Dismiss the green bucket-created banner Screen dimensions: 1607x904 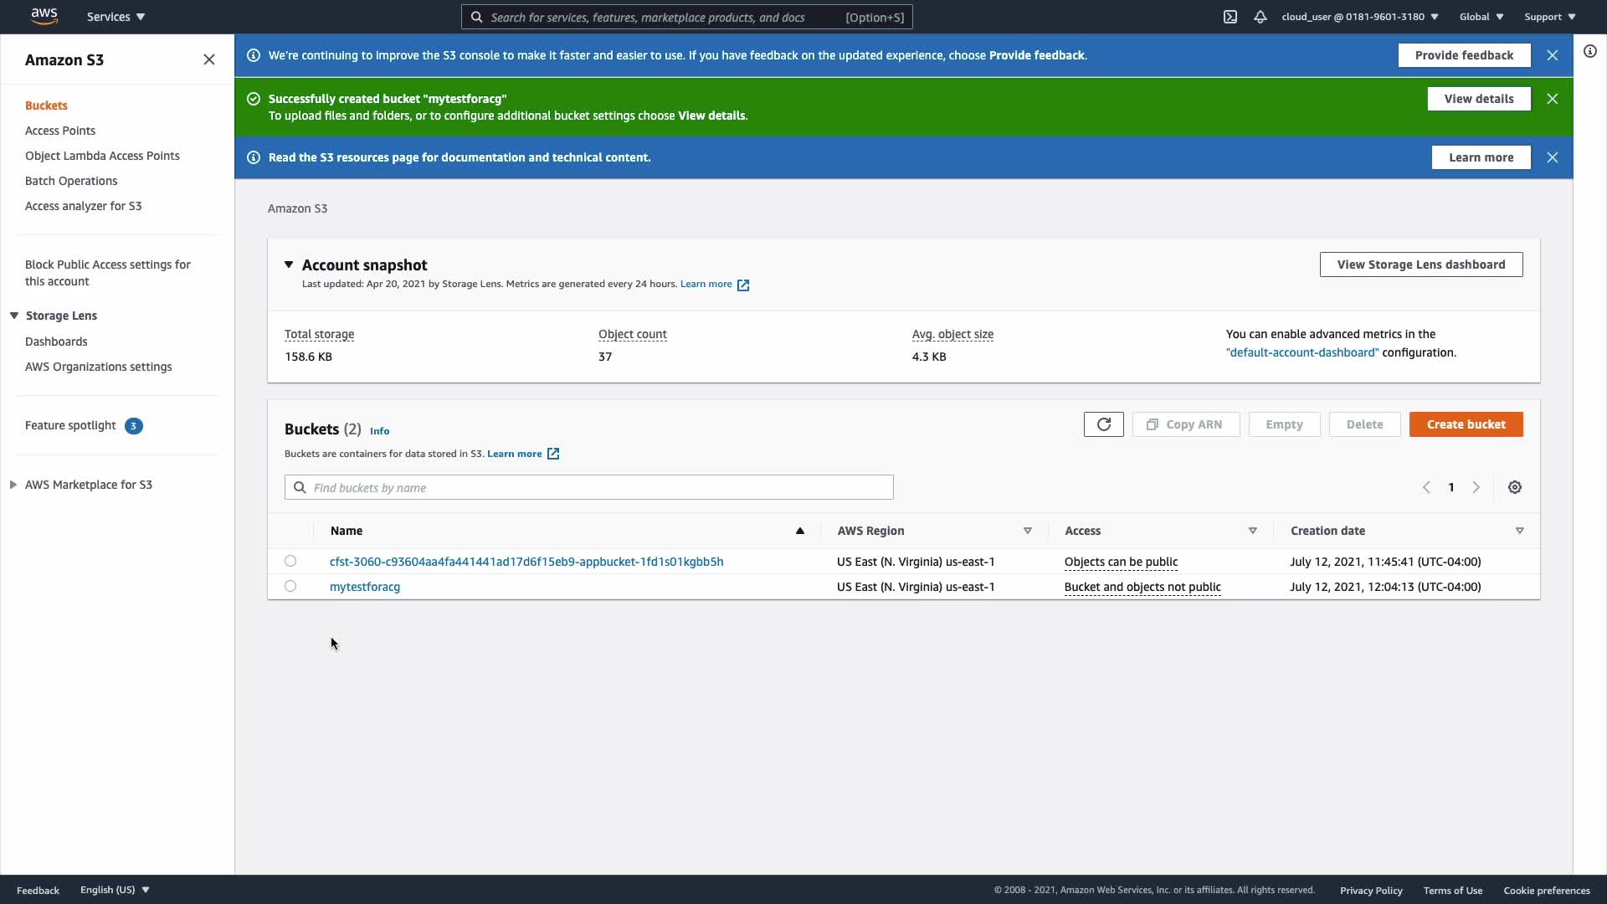pos(1552,99)
